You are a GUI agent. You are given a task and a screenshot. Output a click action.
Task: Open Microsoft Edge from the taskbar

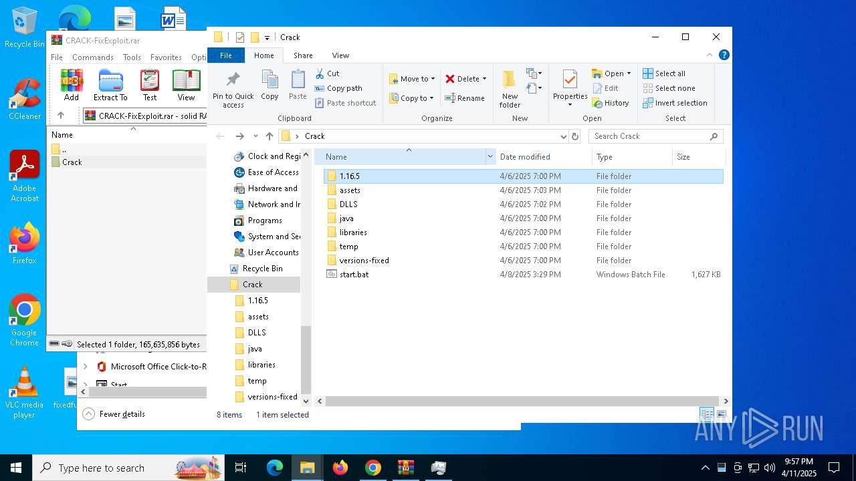click(275, 468)
